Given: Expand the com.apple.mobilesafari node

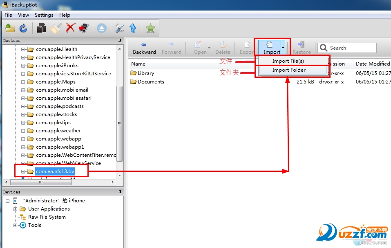Looking at the screenshot, I should (x=23, y=98).
